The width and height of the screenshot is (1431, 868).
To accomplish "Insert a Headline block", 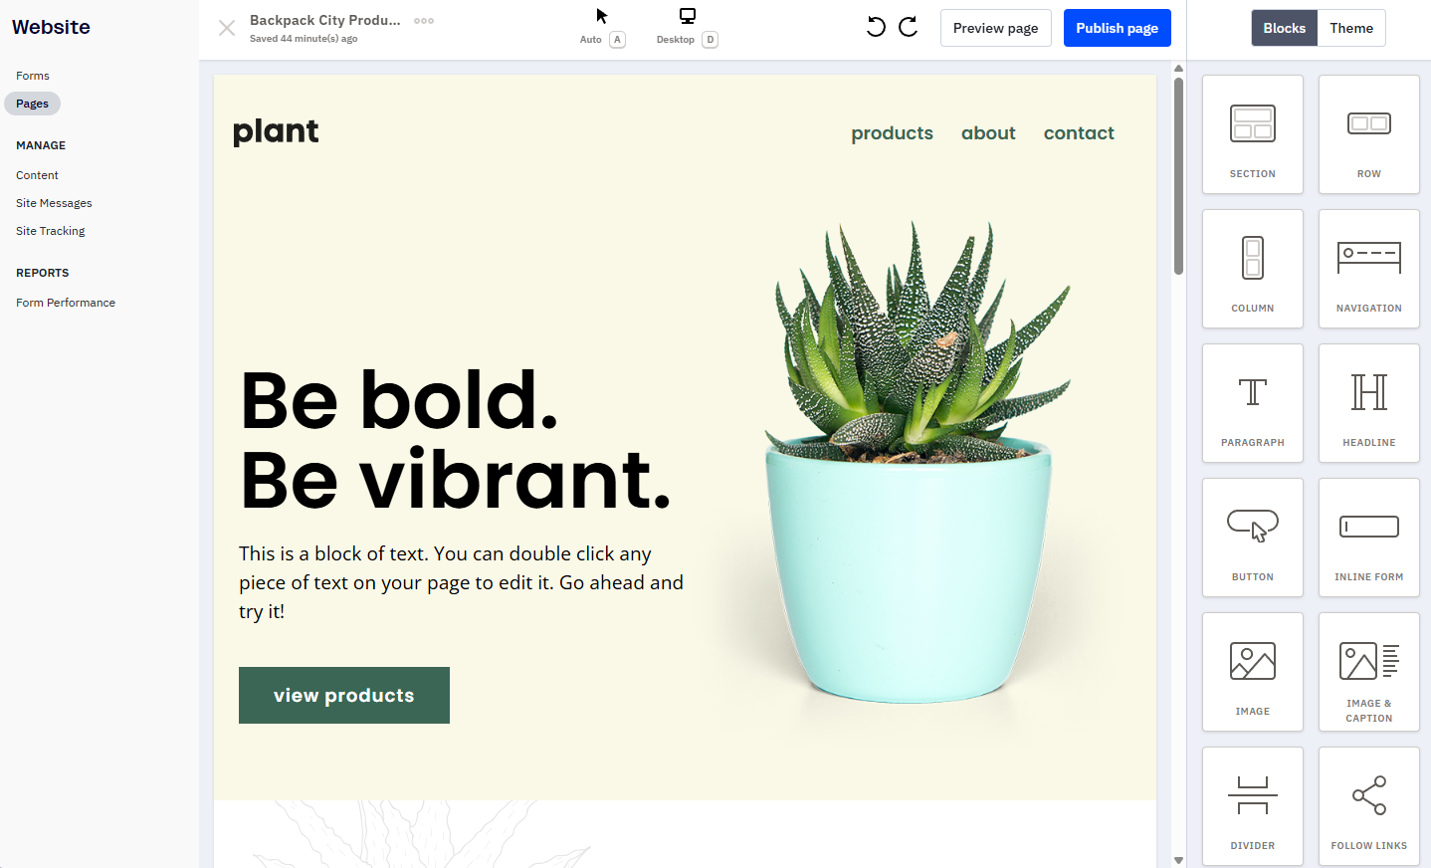I will [x=1368, y=403].
